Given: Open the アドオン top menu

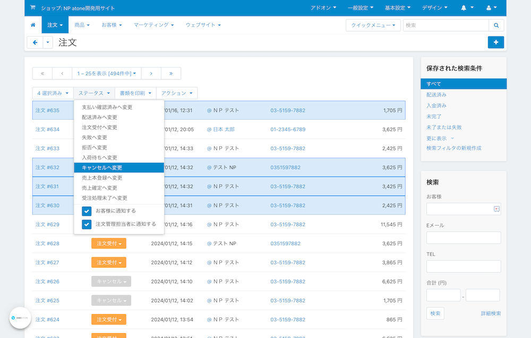Looking at the screenshot, I should [323, 8].
